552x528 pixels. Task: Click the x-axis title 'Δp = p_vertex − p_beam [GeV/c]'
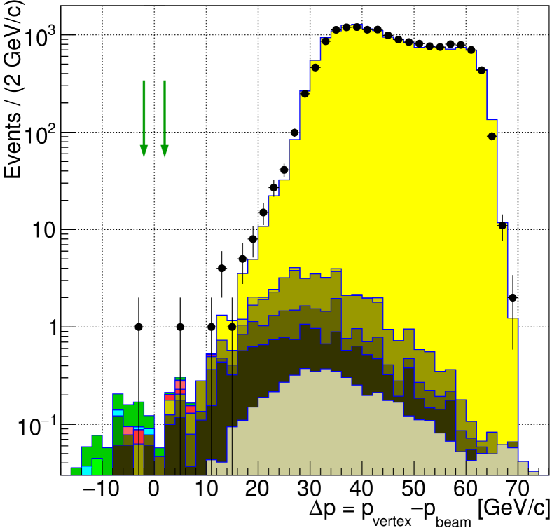click(429, 511)
